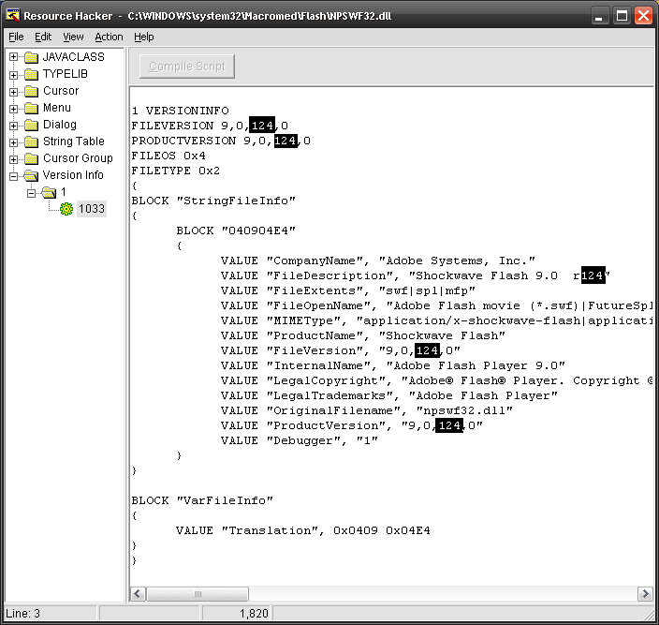This screenshot has height=625, width=659.
Task: Click the Line: 3 status bar field
Action: click(51, 613)
